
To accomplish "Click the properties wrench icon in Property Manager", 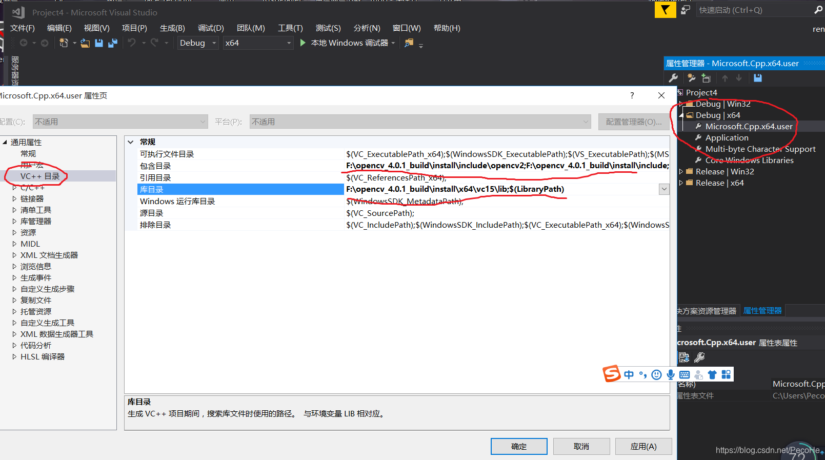I will click(673, 78).
